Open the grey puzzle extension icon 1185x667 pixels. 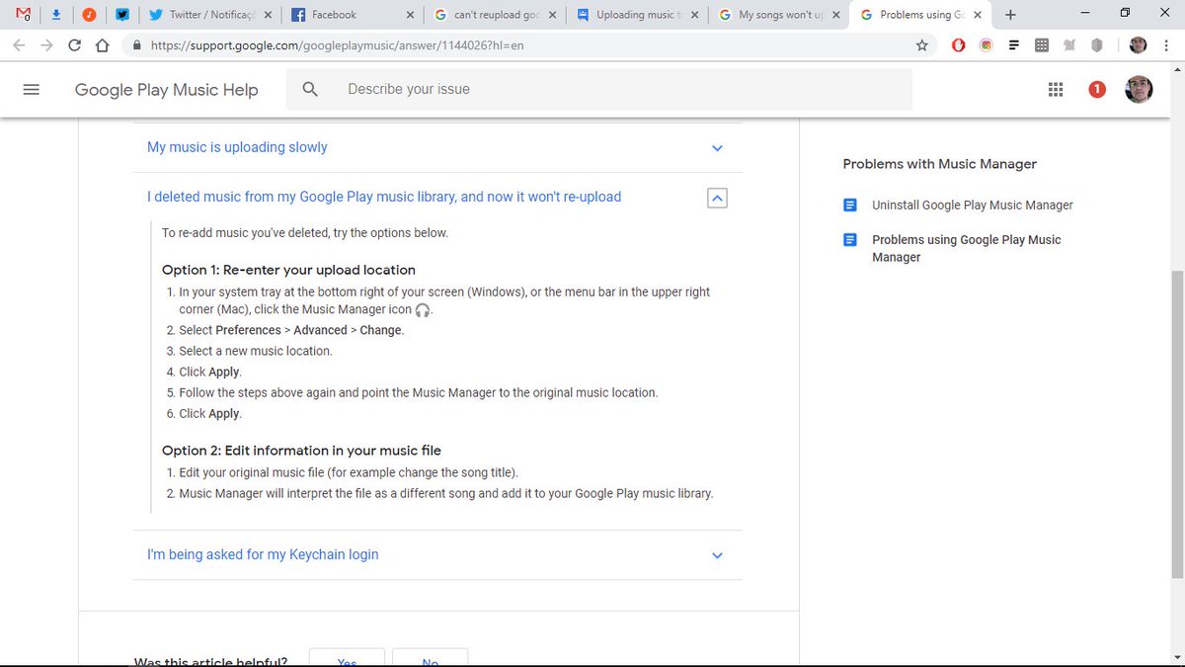1068,45
